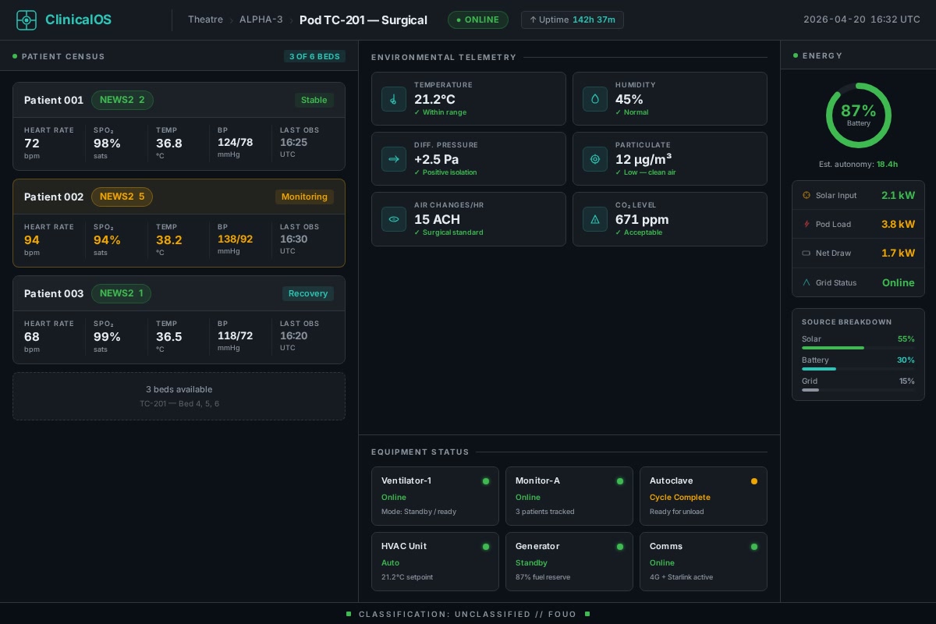936x624 pixels.
Task: Click the temperature thermometer icon
Action: coord(394,99)
